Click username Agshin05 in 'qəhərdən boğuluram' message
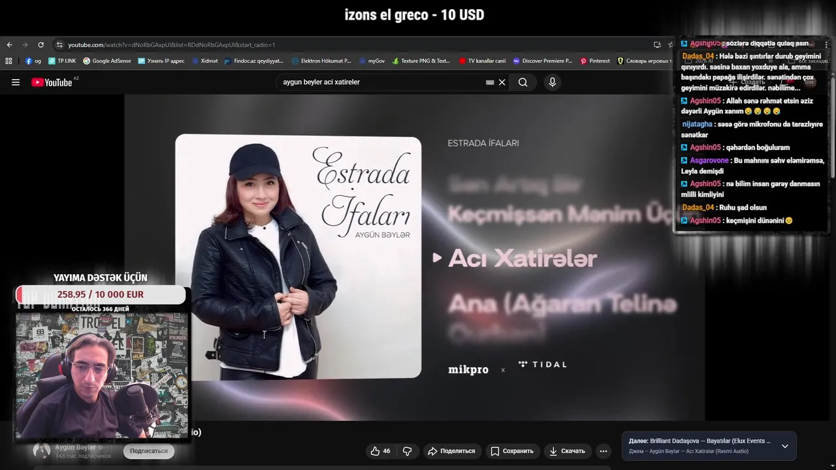The image size is (836, 470). (x=705, y=148)
